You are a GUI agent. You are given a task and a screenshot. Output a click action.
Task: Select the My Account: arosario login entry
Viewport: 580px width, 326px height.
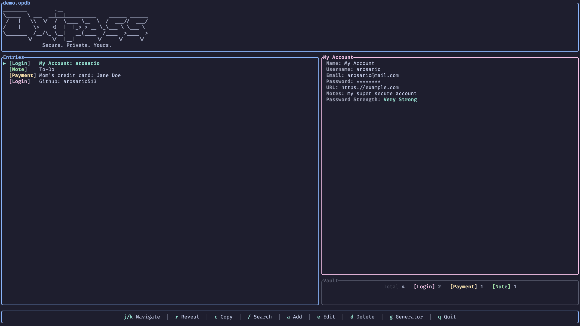click(x=160, y=63)
